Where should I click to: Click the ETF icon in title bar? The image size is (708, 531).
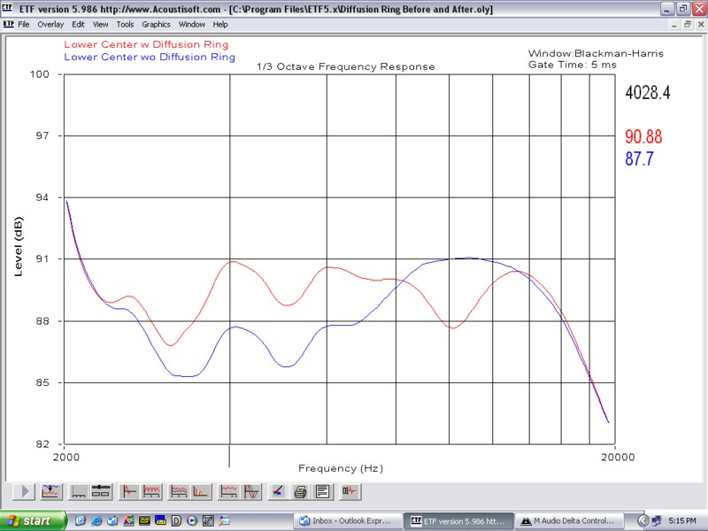click(x=7, y=8)
